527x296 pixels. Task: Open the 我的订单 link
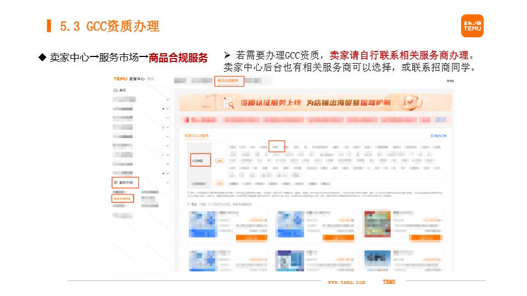[x=439, y=136]
